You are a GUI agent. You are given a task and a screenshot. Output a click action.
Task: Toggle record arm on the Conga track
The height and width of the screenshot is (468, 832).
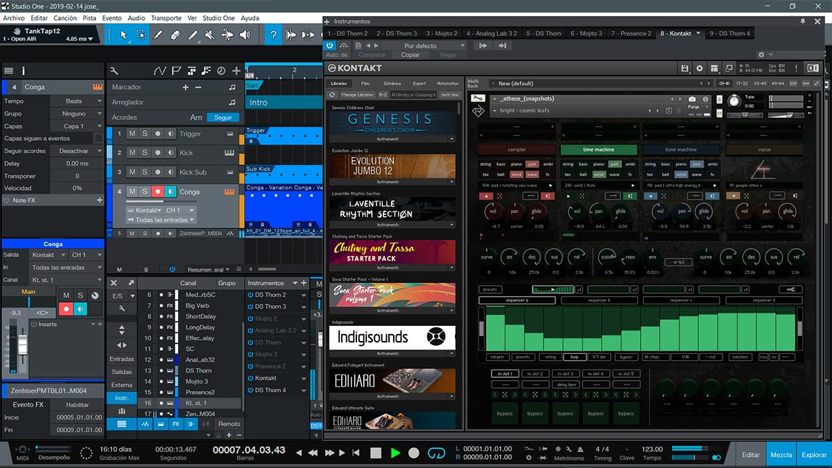tap(157, 191)
